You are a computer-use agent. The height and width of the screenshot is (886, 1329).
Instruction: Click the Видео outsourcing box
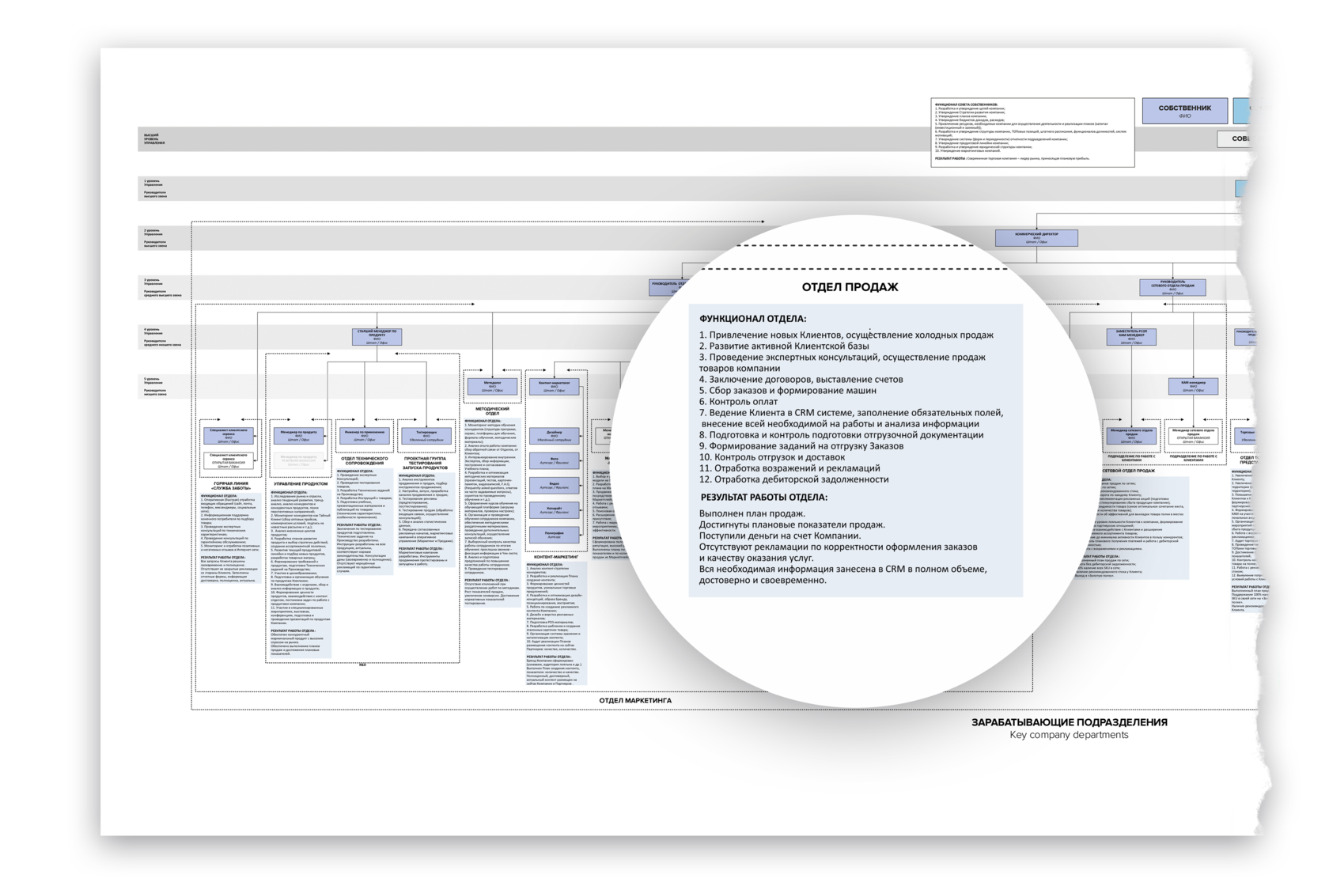click(x=554, y=485)
